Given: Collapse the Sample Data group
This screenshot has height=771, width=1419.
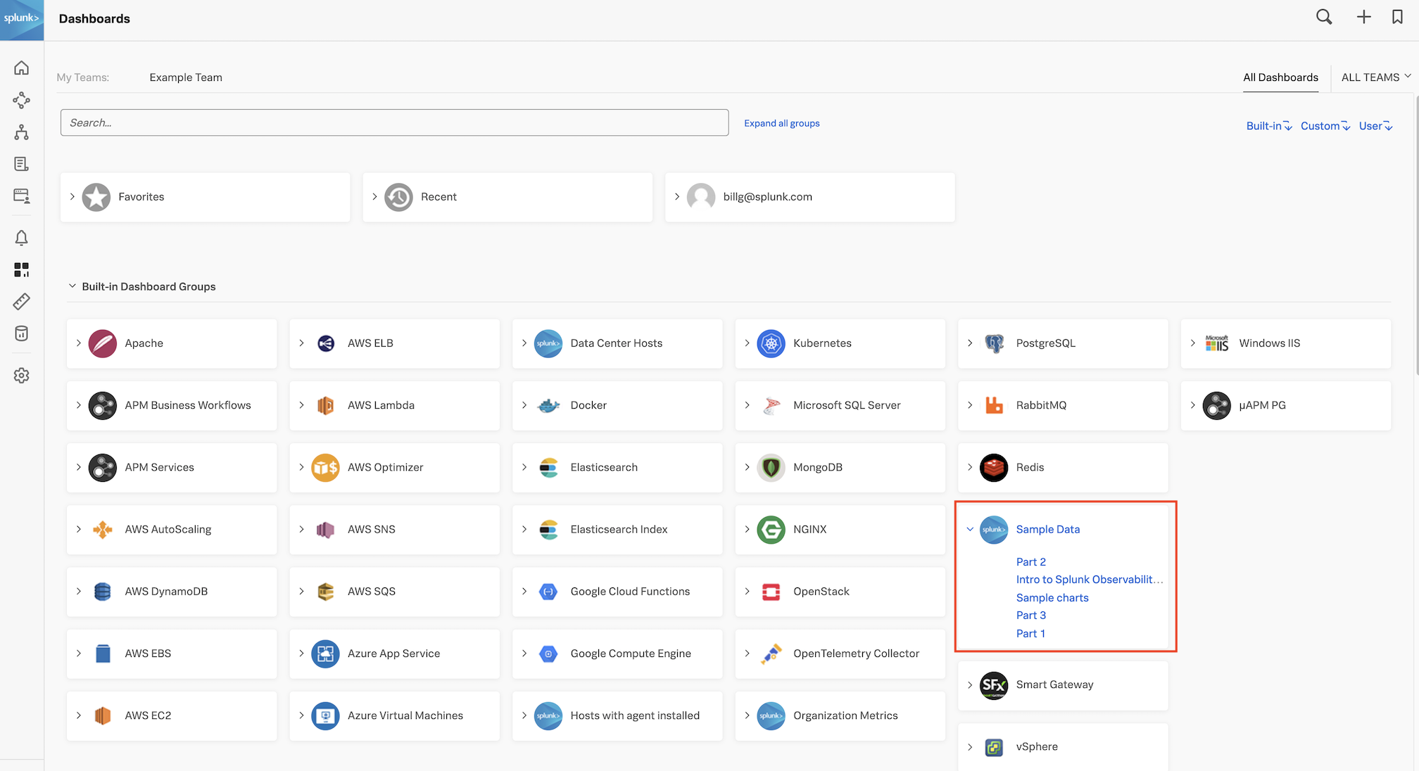Looking at the screenshot, I should coord(970,529).
